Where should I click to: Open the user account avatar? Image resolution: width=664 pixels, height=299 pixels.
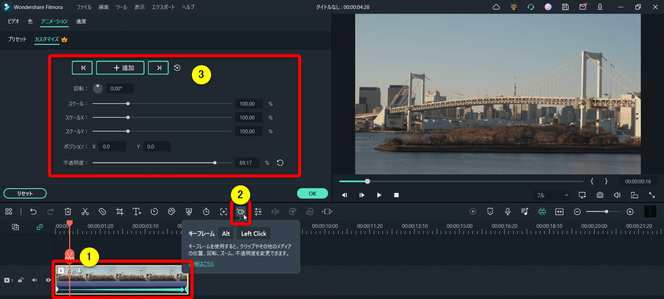coord(548,7)
